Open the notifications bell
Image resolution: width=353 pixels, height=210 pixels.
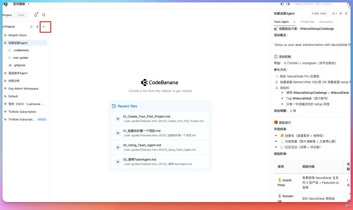[36, 15]
